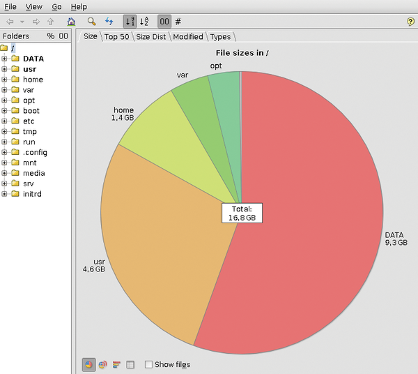Toggle sort by size (numeric order)
418x374 pixels.
pyautogui.click(x=130, y=22)
